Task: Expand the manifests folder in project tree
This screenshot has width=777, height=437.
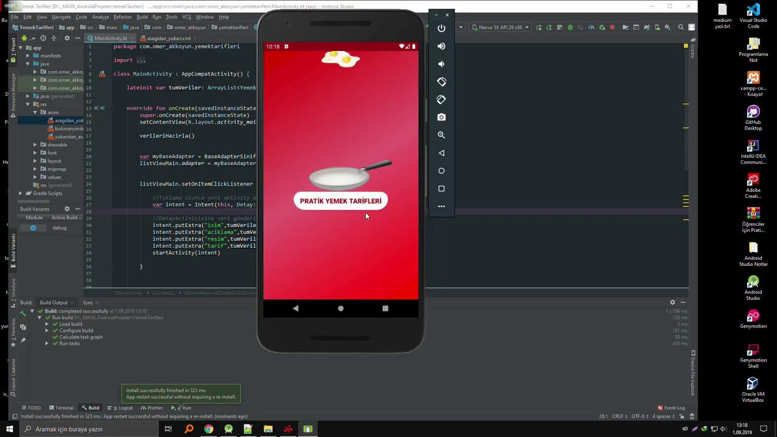Action: point(27,55)
